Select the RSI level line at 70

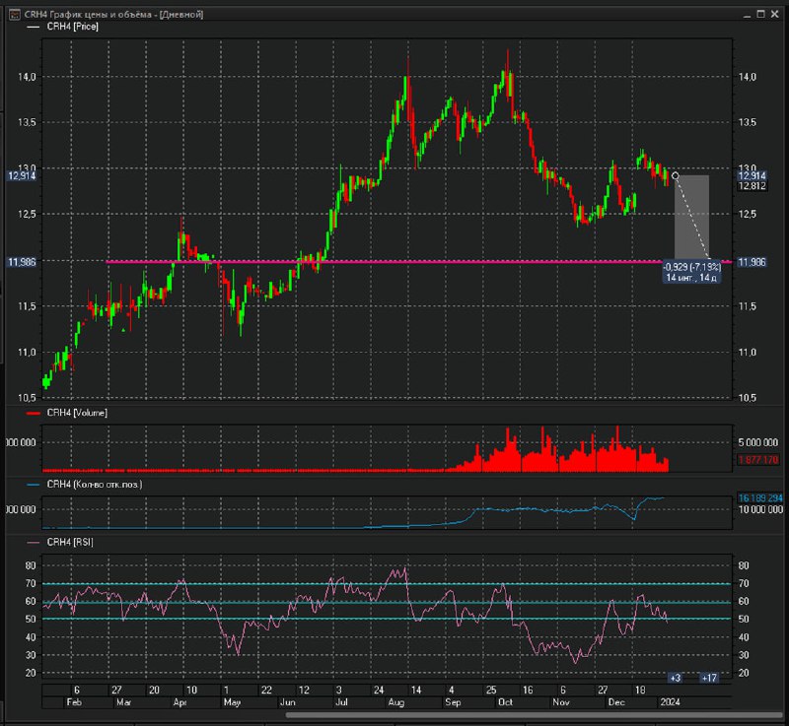click(387, 584)
